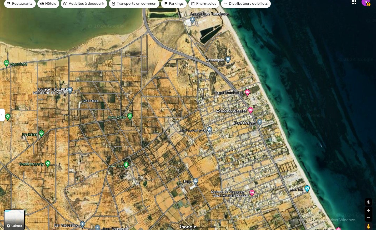This screenshot has height=230, width=376.
Task: Open the Calques layers switcher
Action: pyautogui.click(x=14, y=220)
